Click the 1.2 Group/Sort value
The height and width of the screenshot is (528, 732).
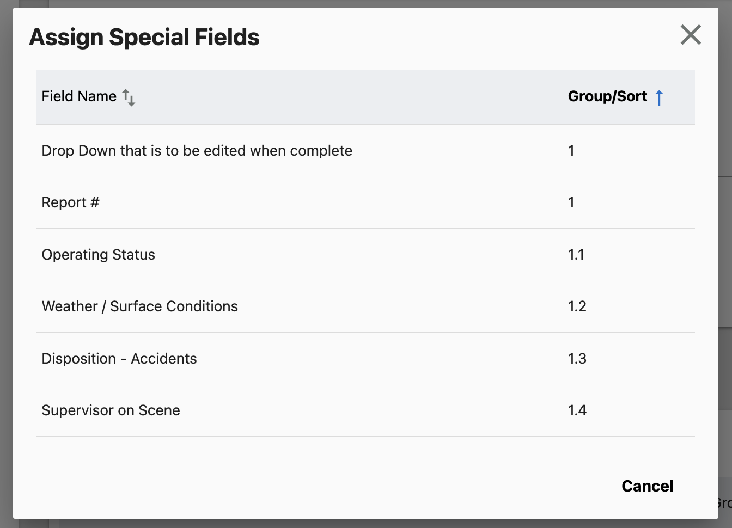(577, 306)
